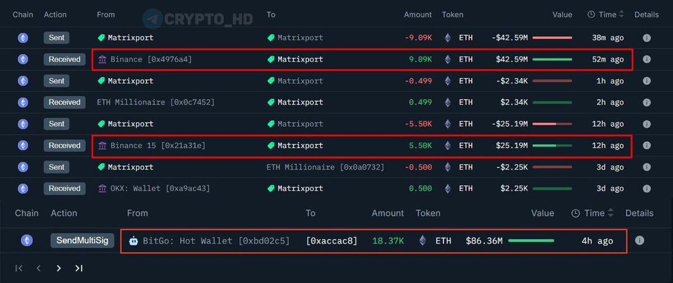Viewport: 673px width, 283px height.
Task: Click info icon on -0.499 ETH row
Action: pos(647,81)
